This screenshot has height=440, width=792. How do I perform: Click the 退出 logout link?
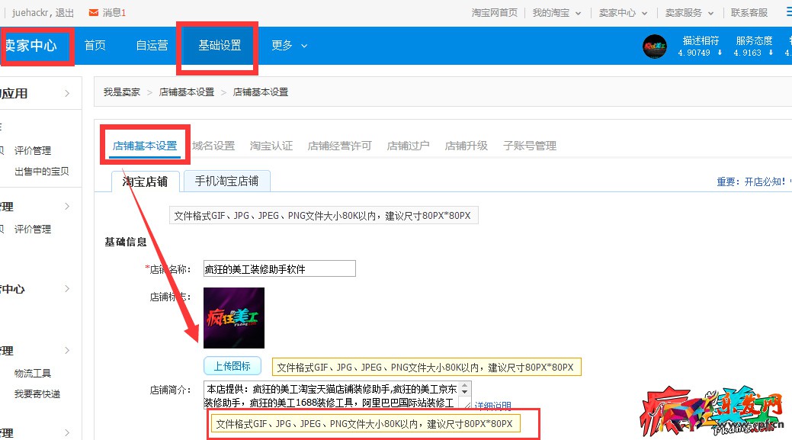tap(65, 13)
